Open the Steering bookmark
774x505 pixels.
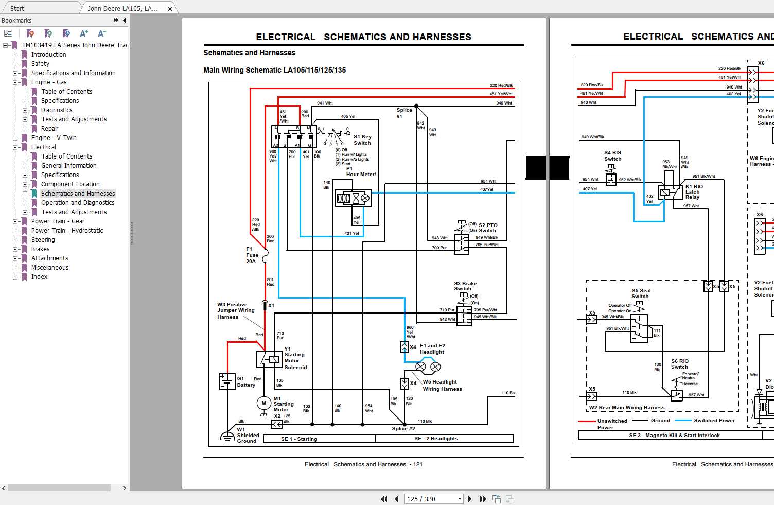pos(43,240)
